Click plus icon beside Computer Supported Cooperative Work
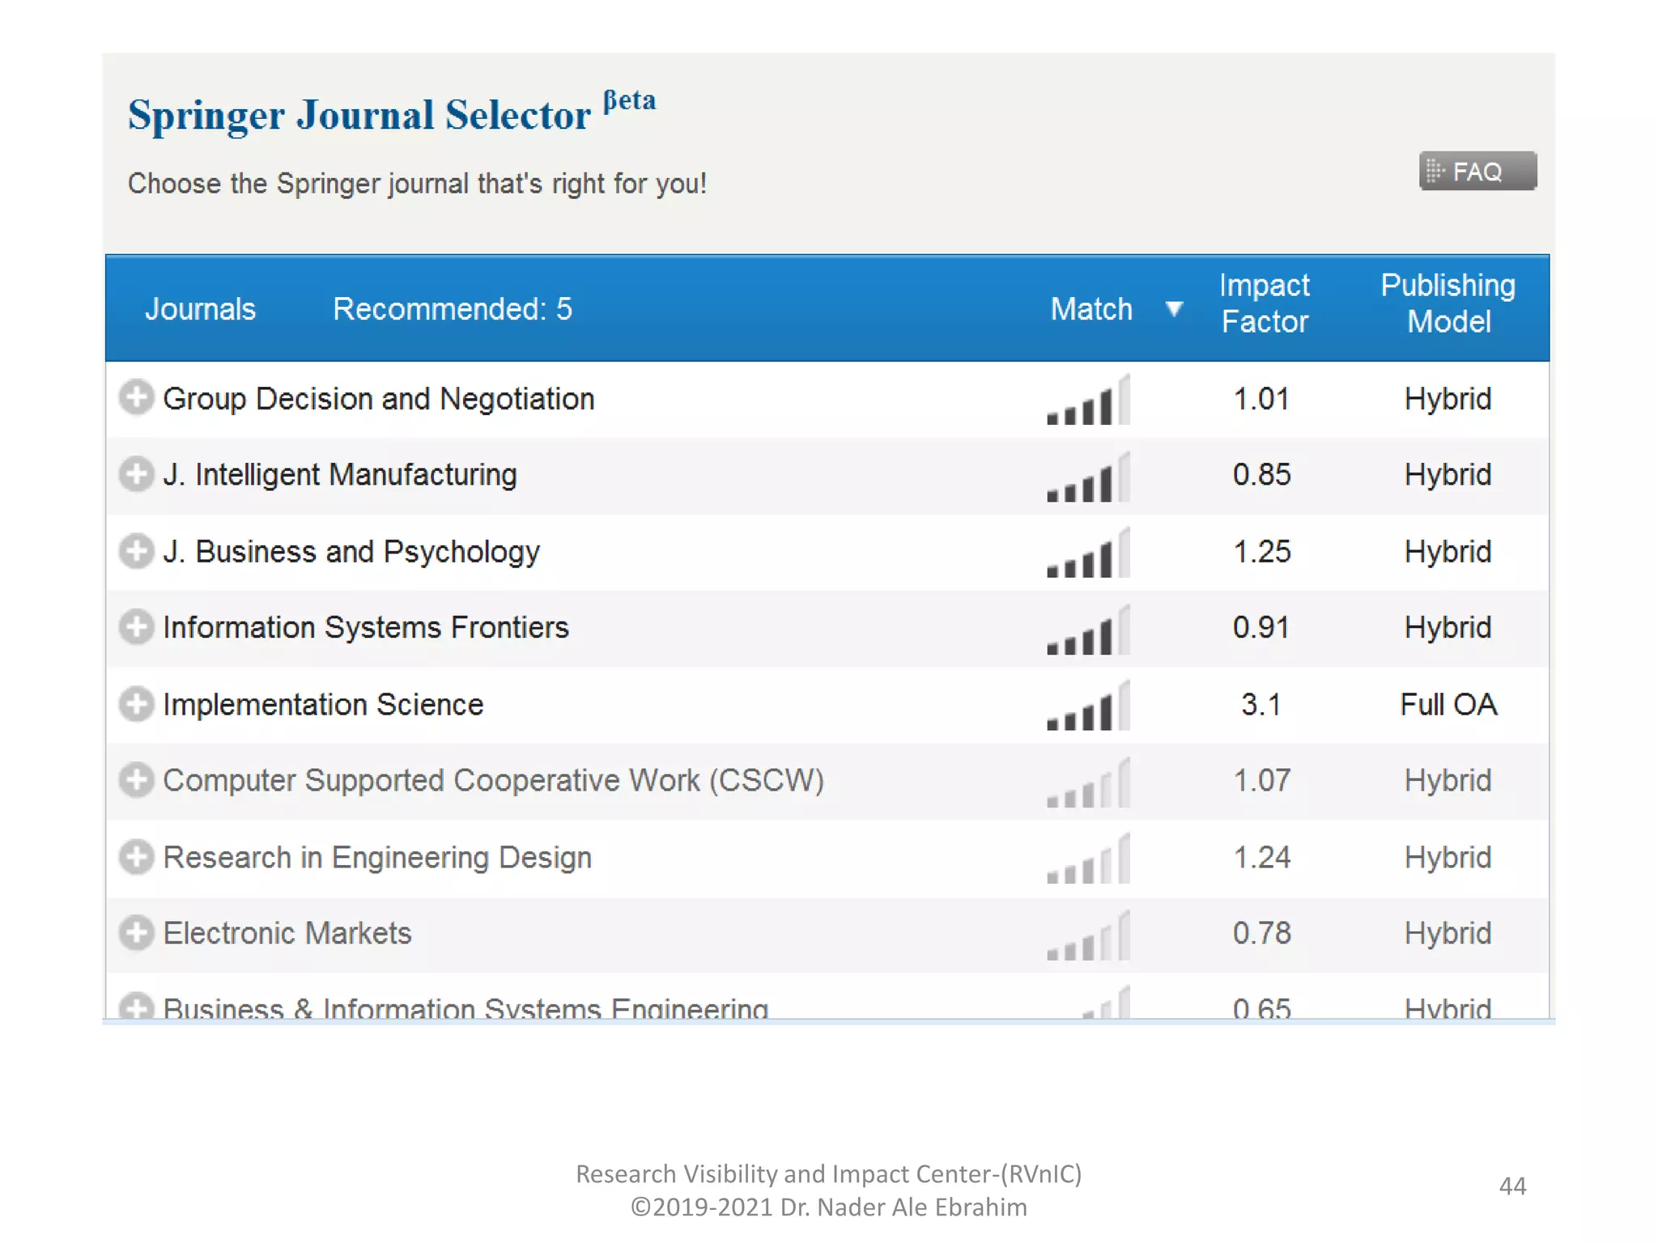 136,780
